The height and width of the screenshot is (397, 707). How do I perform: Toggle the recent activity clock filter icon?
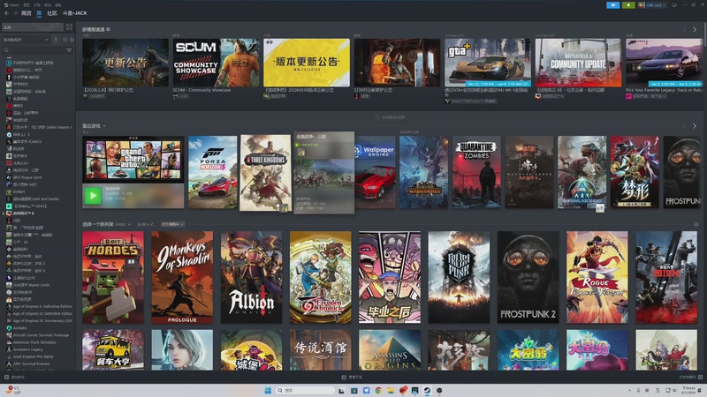tap(65, 40)
